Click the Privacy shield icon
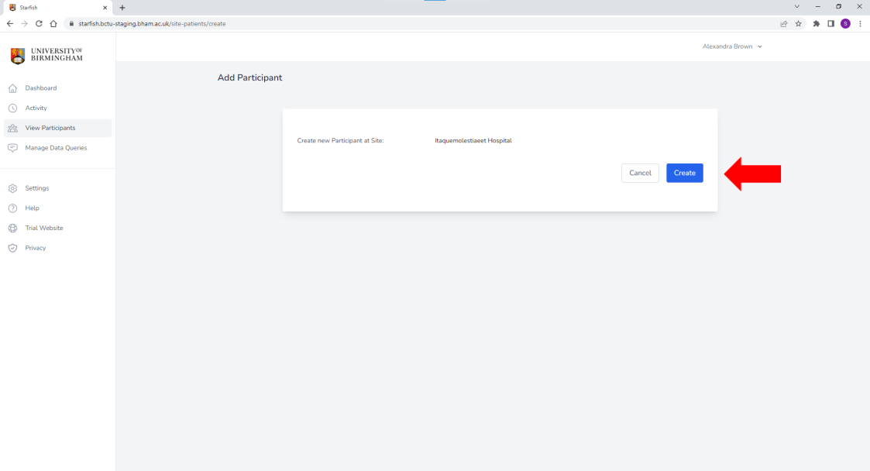Viewport: 870px width, 471px height. 12,249
